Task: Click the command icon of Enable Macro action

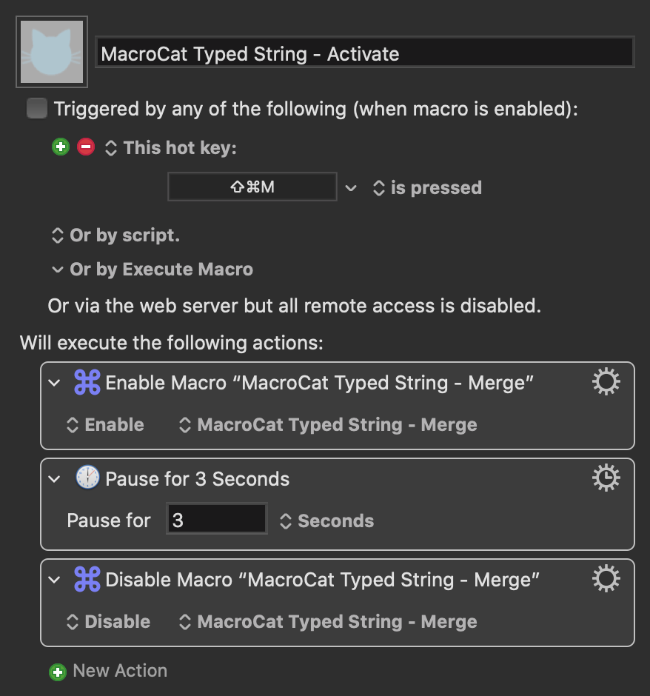Action: click(87, 382)
